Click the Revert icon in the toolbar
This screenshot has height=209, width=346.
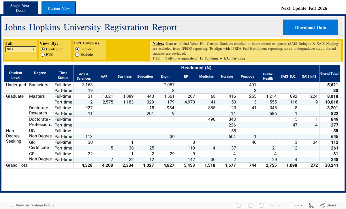(x=262, y=205)
